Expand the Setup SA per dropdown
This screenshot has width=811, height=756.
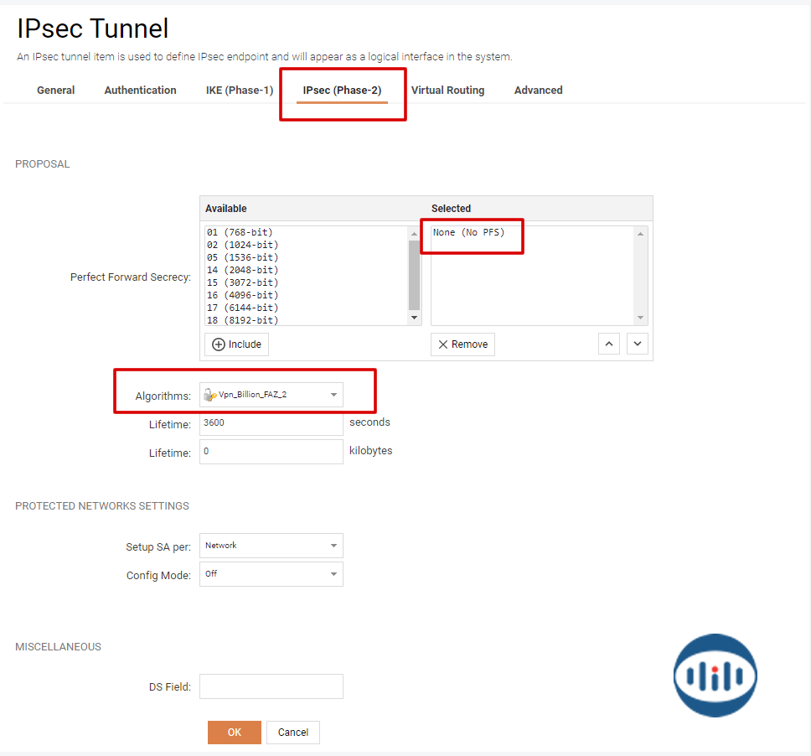[271, 546]
